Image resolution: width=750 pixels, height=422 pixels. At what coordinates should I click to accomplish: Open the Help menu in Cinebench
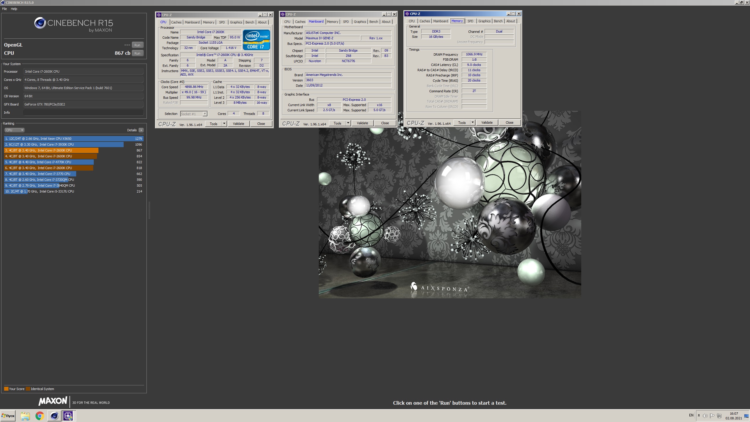pos(14,9)
